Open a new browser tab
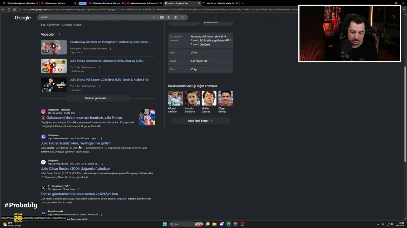The height and width of the screenshot is (228, 407). coord(243,3)
